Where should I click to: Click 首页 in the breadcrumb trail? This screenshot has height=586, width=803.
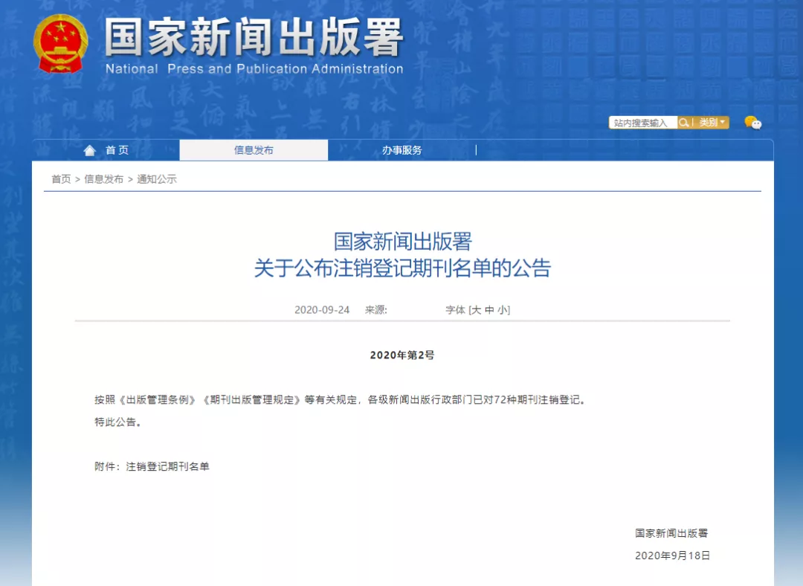coord(61,179)
